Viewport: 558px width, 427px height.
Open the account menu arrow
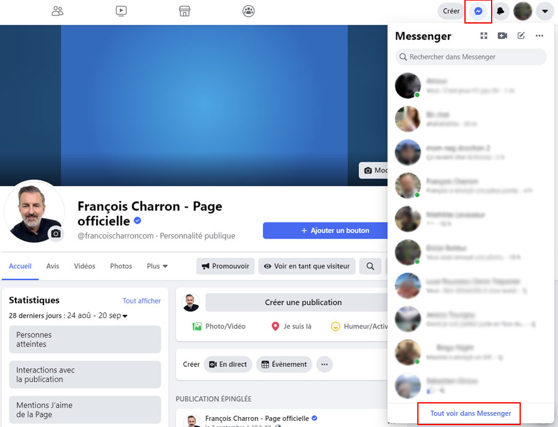[x=544, y=11]
